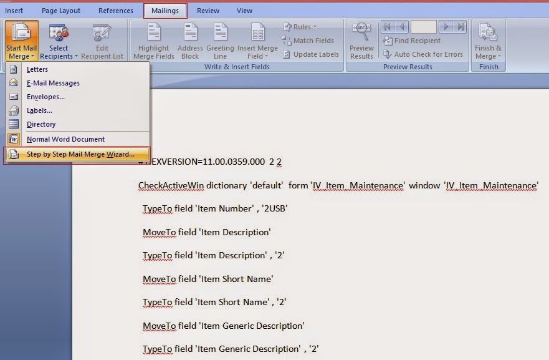Choose Envelopes... from the menu
Viewport: 549px width, 360px height.
tap(78, 97)
